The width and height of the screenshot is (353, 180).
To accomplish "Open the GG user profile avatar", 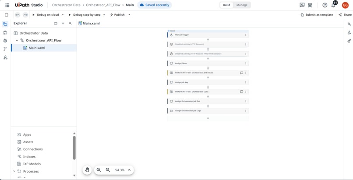I will pos(345,5).
